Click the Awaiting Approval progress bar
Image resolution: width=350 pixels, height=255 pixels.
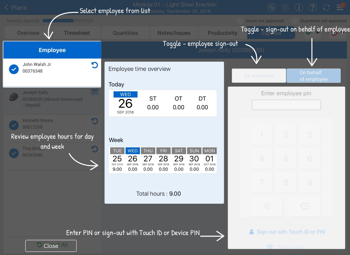pyautogui.click(x=68, y=21)
